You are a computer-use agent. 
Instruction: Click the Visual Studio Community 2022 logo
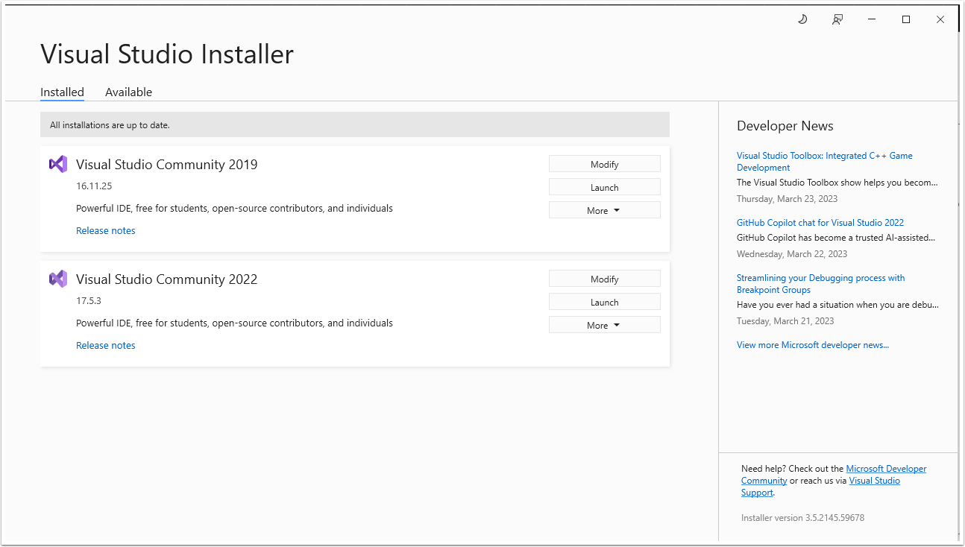(x=58, y=279)
